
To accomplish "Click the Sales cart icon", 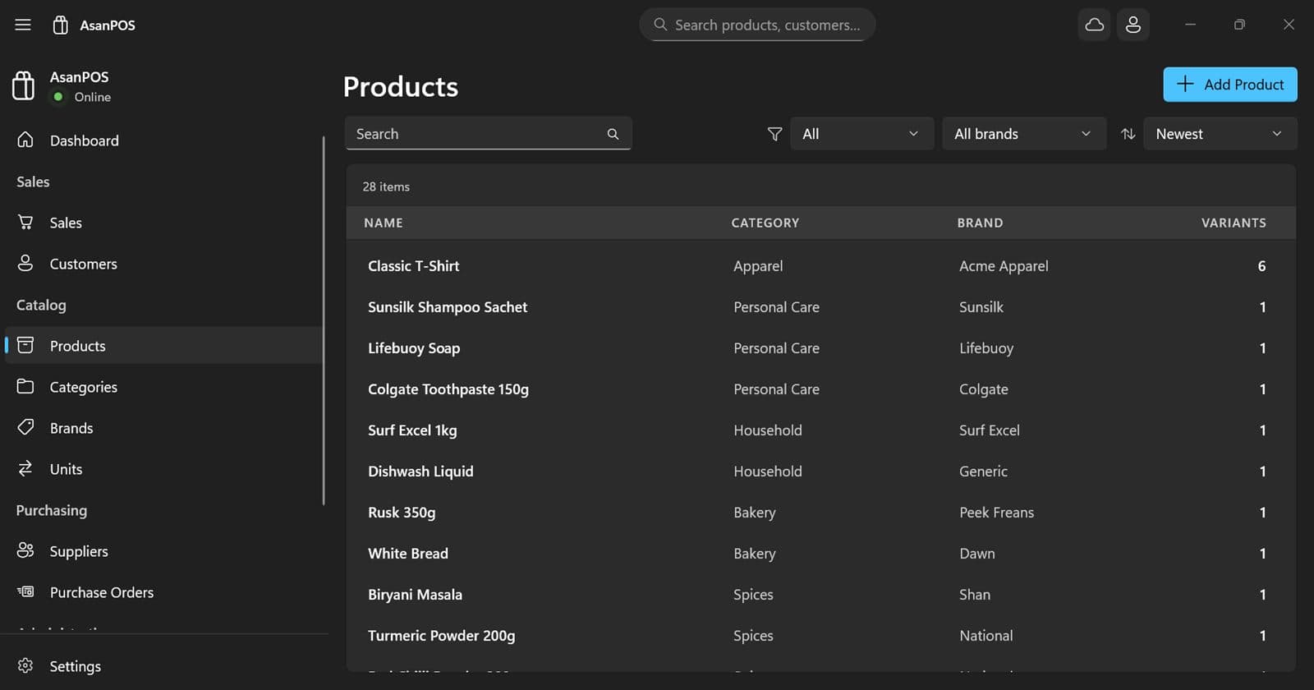I will (x=25, y=222).
